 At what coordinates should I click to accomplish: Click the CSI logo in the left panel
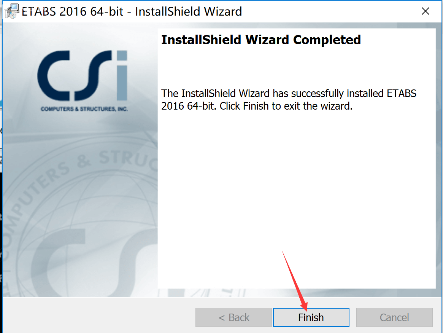[x=83, y=81]
